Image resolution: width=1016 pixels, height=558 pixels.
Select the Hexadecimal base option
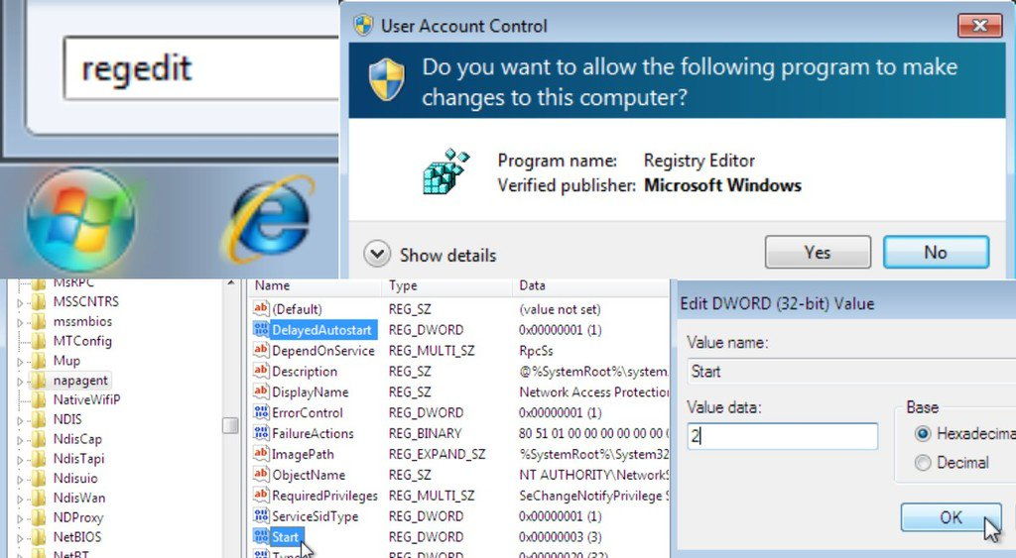point(923,433)
